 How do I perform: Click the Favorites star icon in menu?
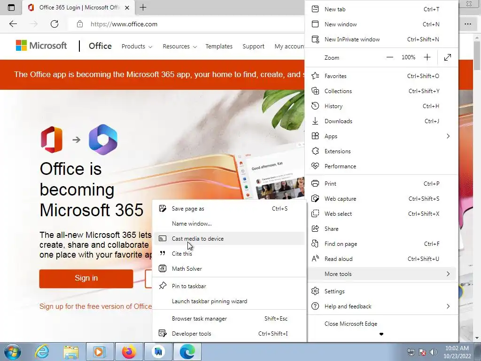click(315, 76)
